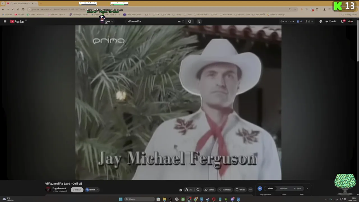Click the search box containing věřte nevěřte
Image resolution: width=359 pixels, height=202 pixels.
click(x=151, y=21)
